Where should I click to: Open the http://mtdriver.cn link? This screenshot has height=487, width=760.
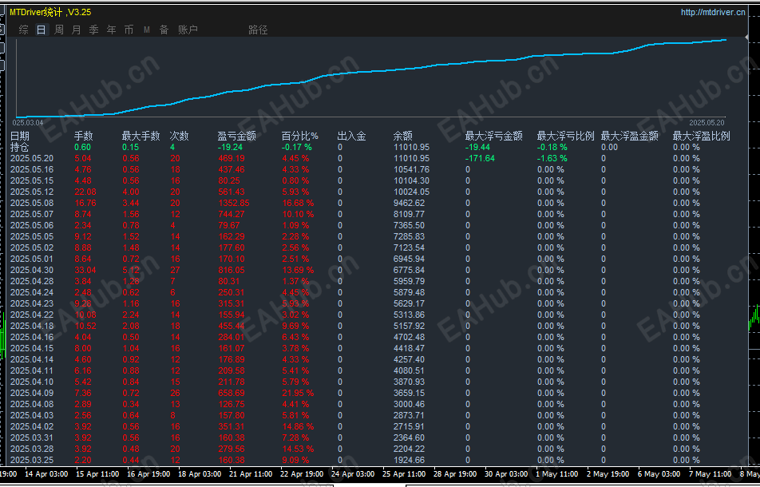click(713, 13)
